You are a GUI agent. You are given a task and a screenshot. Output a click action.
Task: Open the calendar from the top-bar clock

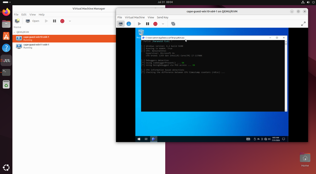coord(165,2)
